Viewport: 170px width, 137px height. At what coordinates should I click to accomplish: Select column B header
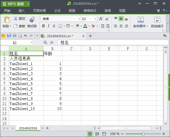[53, 49]
